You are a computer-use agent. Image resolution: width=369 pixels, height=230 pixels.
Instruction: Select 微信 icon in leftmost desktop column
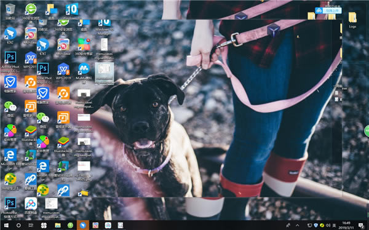[10, 109]
